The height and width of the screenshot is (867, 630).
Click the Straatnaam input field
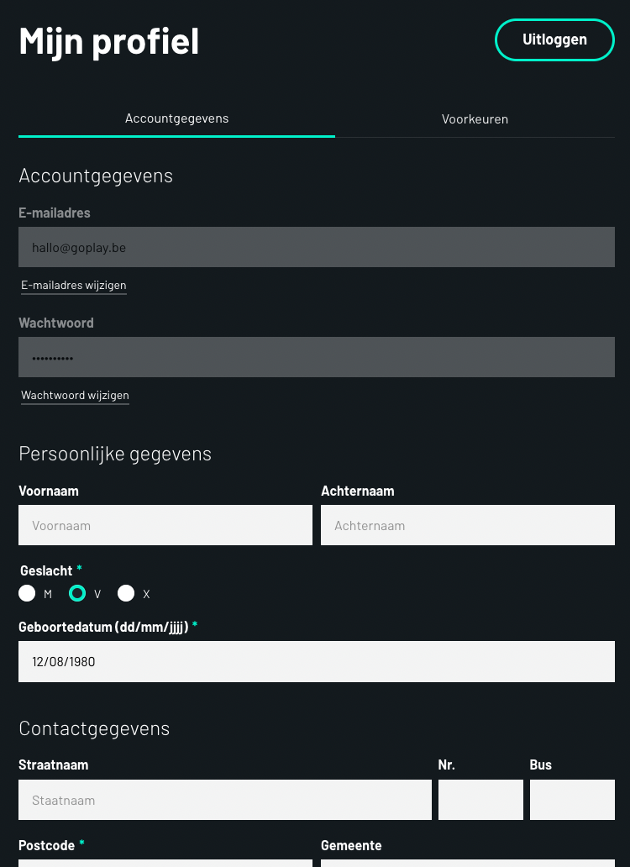(225, 800)
